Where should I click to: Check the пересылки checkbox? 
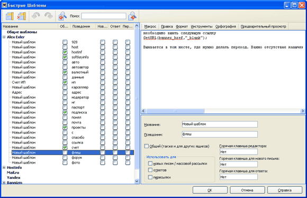pos(150,177)
